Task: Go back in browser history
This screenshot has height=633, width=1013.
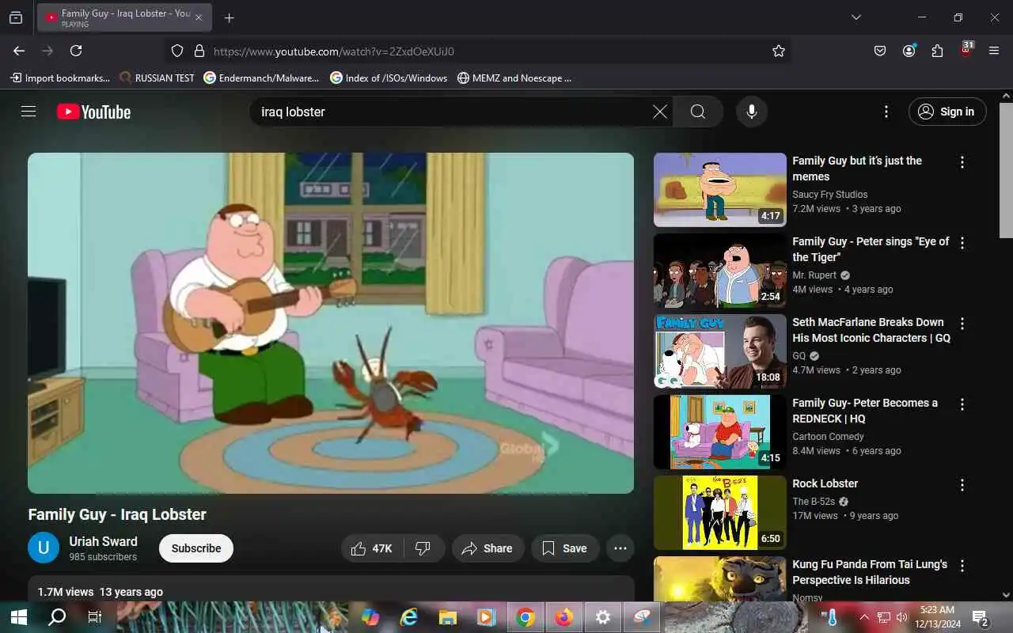Action: click(x=19, y=51)
